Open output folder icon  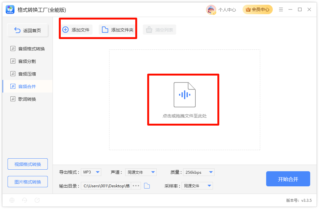point(147,186)
